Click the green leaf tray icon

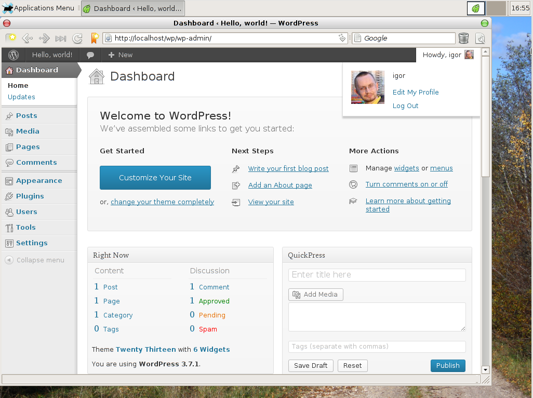(475, 8)
